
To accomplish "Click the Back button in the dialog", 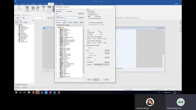I will [89, 80].
